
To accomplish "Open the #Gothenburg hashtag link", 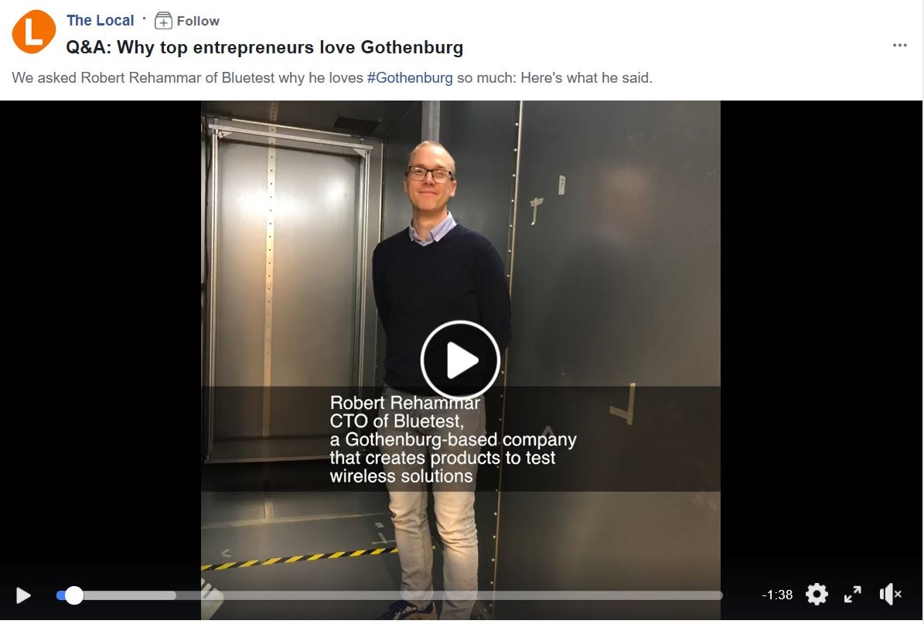I will click(410, 78).
